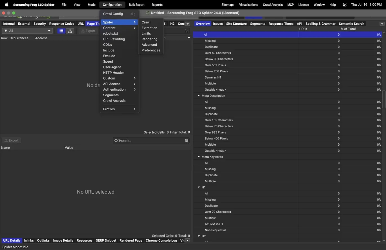The image size is (386, 250).
Task: Open the Mode menu
Action: 91,5
